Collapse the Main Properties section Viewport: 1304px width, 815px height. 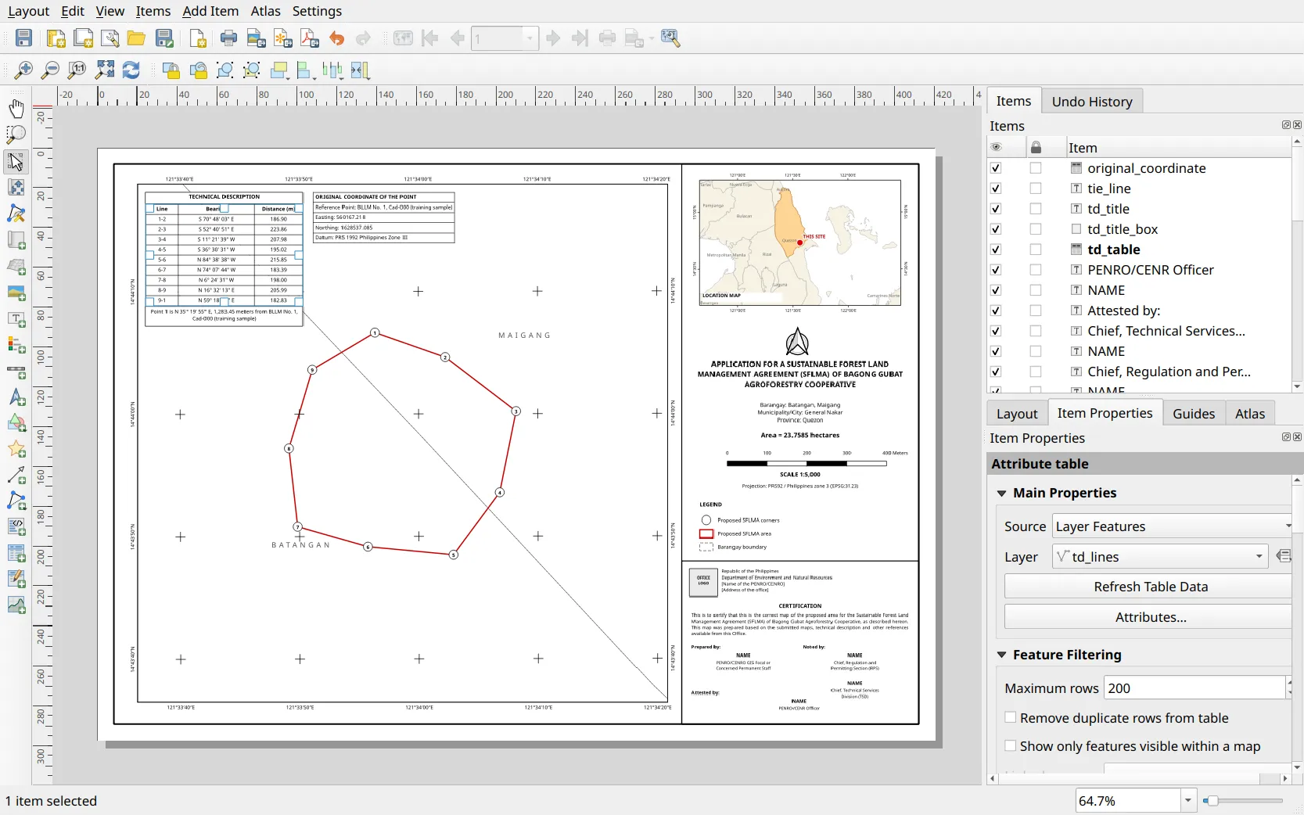[1002, 494]
